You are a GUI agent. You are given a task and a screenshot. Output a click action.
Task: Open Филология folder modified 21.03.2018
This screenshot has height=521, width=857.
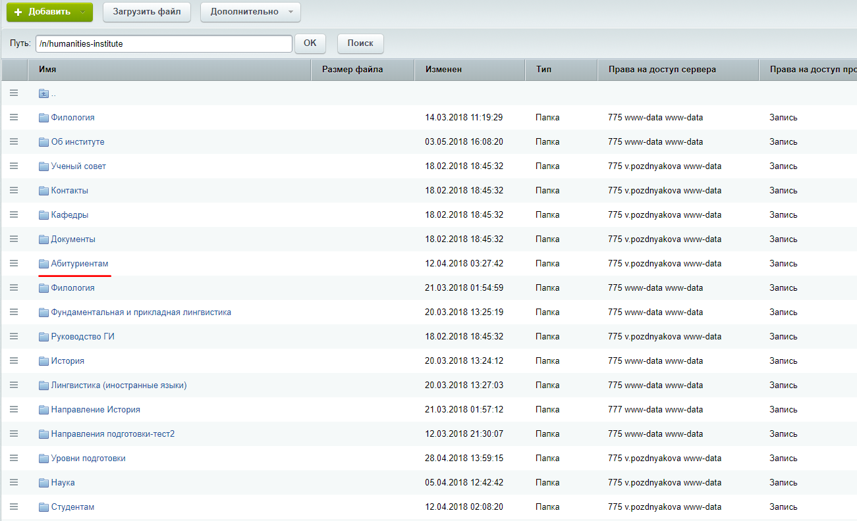pyautogui.click(x=73, y=287)
